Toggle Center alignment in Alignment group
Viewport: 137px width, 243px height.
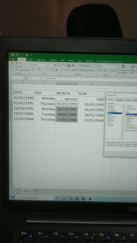click(x=65, y=70)
